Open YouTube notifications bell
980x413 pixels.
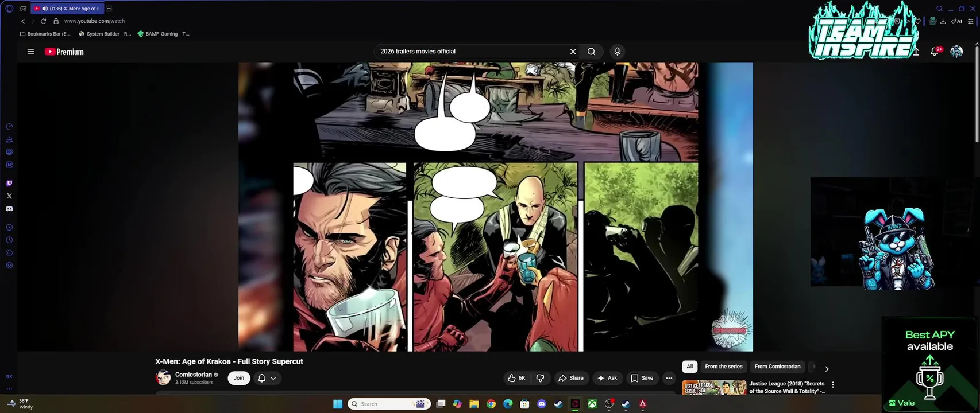click(x=935, y=52)
